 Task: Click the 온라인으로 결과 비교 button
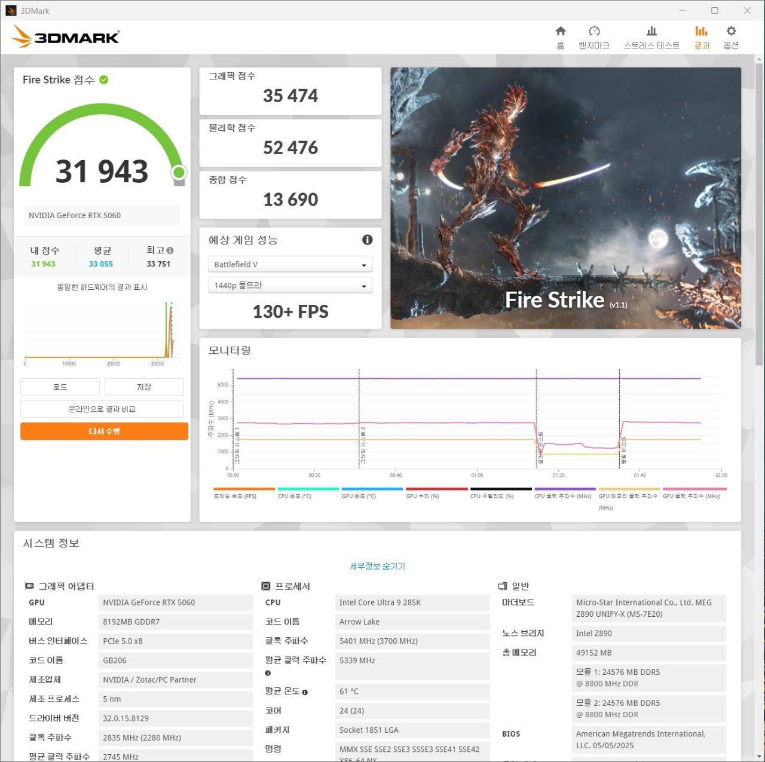102,409
